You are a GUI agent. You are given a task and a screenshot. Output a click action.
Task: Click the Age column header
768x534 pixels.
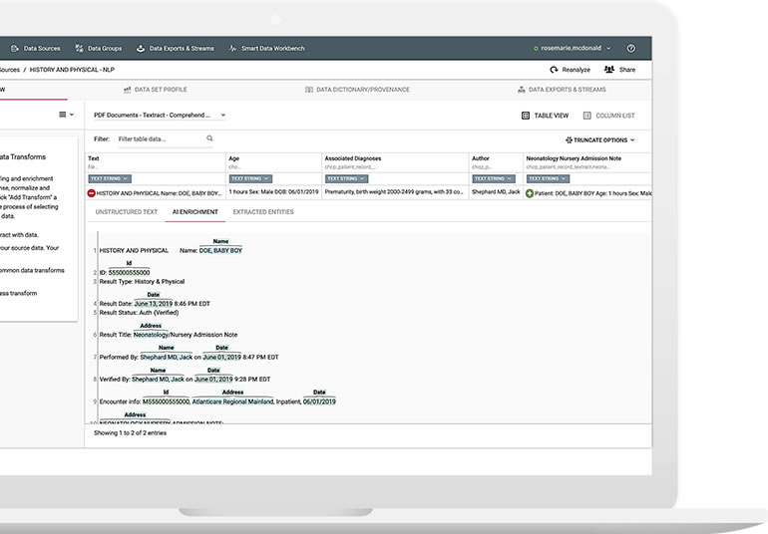(274, 162)
